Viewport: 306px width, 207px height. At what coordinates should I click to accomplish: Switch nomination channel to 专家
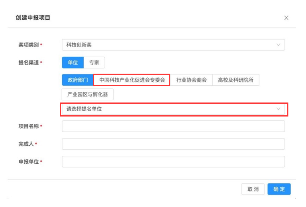(94, 62)
